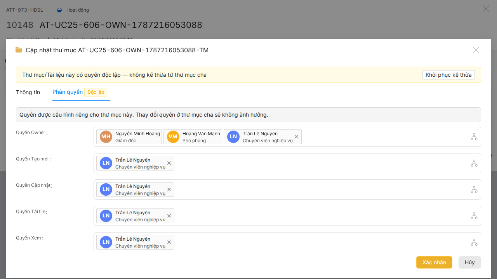This screenshot has width=497, height=279.
Task: Click the Độc lập badge
Action: pos(96,92)
